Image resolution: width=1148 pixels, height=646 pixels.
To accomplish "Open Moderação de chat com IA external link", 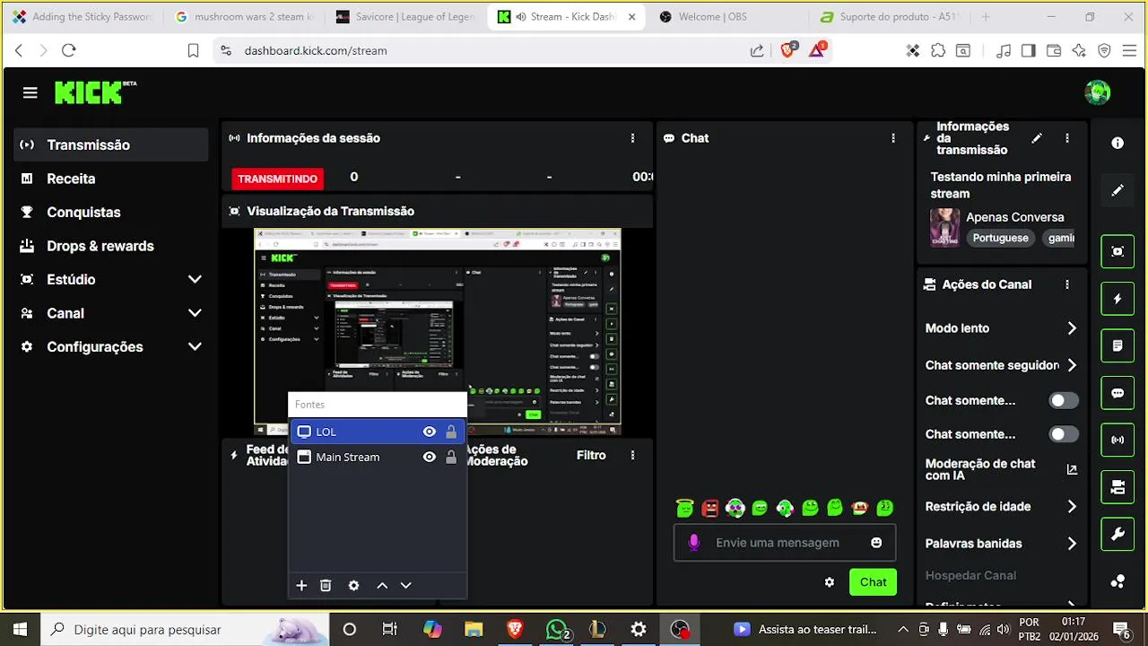I will [x=1072, y=469].
